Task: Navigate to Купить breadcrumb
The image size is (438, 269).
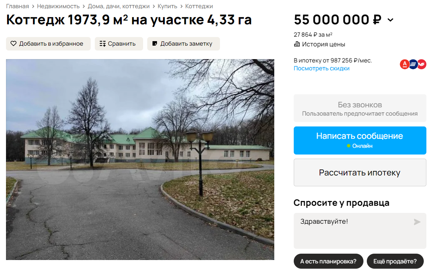Action: (167, 6)
